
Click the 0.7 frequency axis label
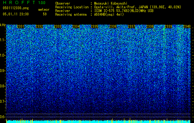pos(3,101)
